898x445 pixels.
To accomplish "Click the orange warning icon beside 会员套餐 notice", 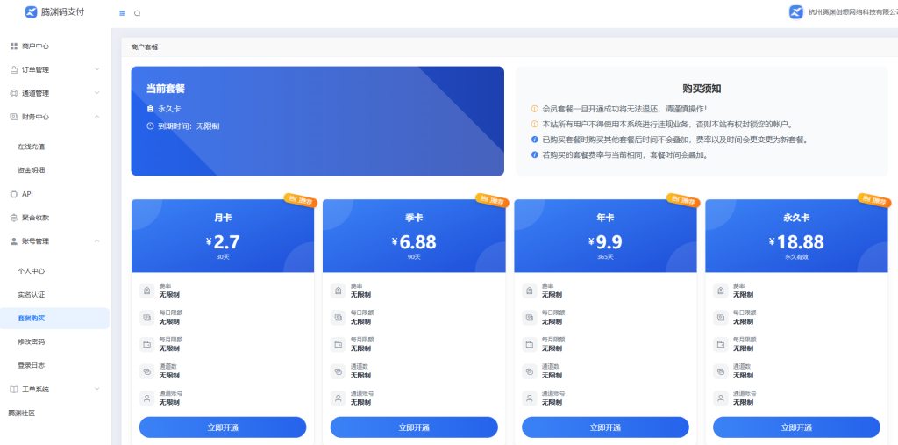I will [534, 108].
